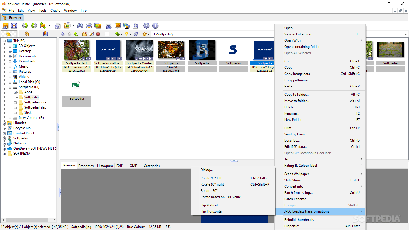409x230 pixels.
Task: Click Softpedia.jpg in the status bar
Action: tap(81, 227)
